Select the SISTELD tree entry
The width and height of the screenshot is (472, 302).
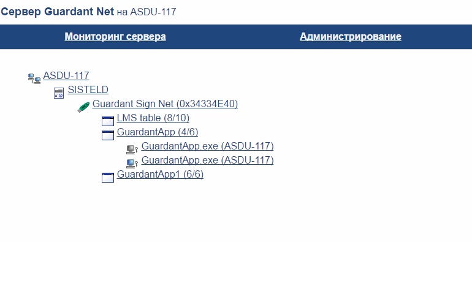[88, 90]
